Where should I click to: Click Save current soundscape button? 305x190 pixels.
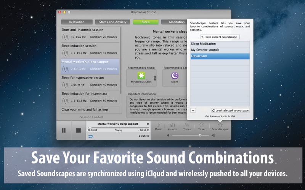(220, 37)
